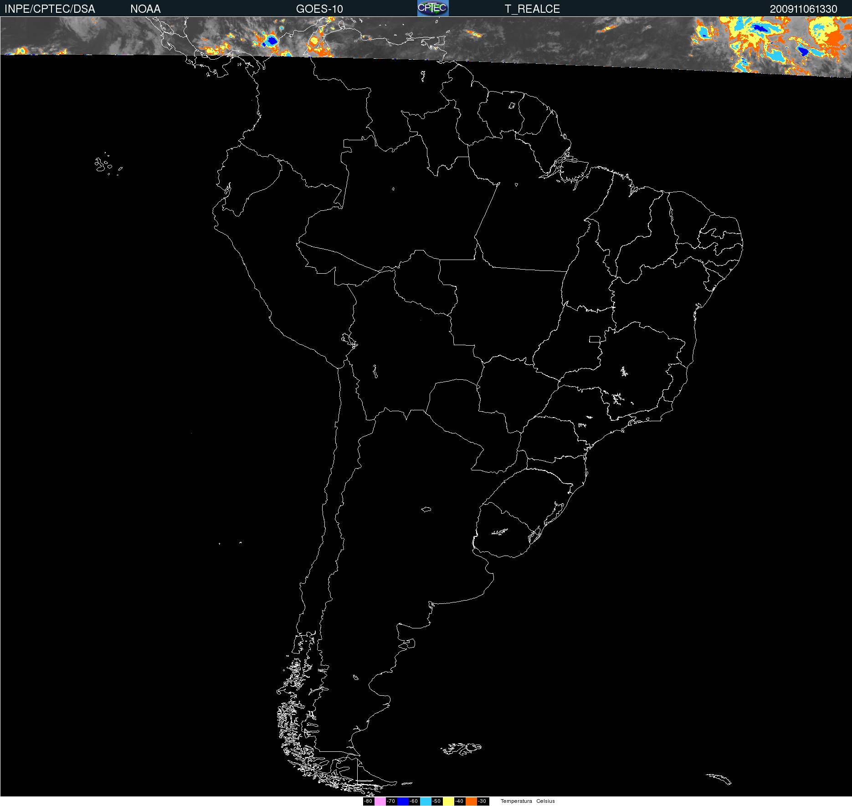Click the Celsius unit label

click(545, 801)
